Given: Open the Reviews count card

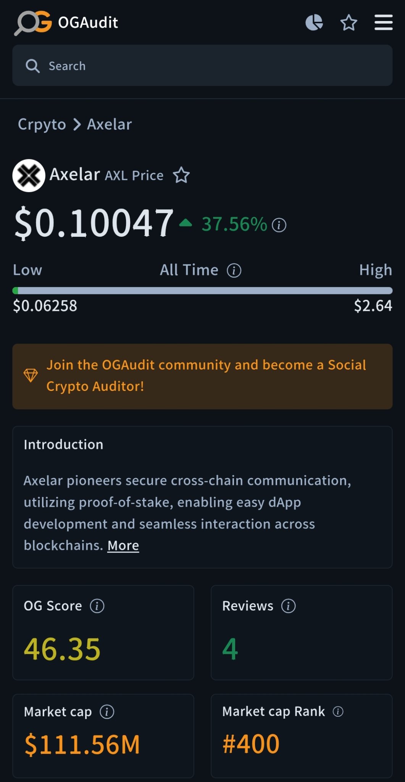Looking at the screenshot, I should tap(302, 633).
